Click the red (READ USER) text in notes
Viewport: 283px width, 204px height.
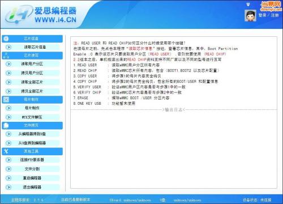pyautogui.click(x=160, y=54)
